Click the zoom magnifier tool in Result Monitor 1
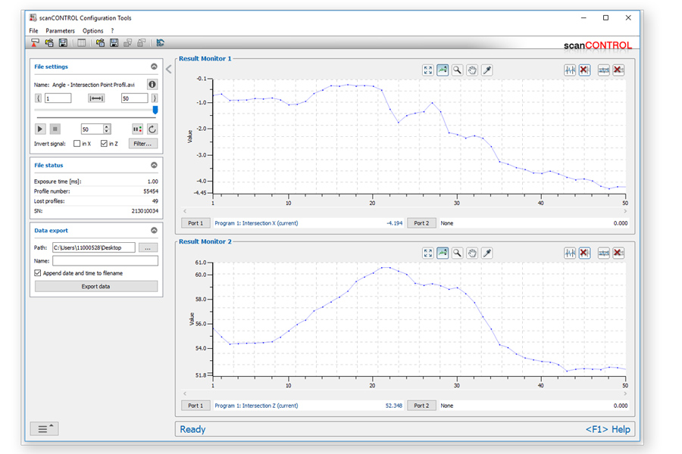682x454 pixels. tap(458, 70)
